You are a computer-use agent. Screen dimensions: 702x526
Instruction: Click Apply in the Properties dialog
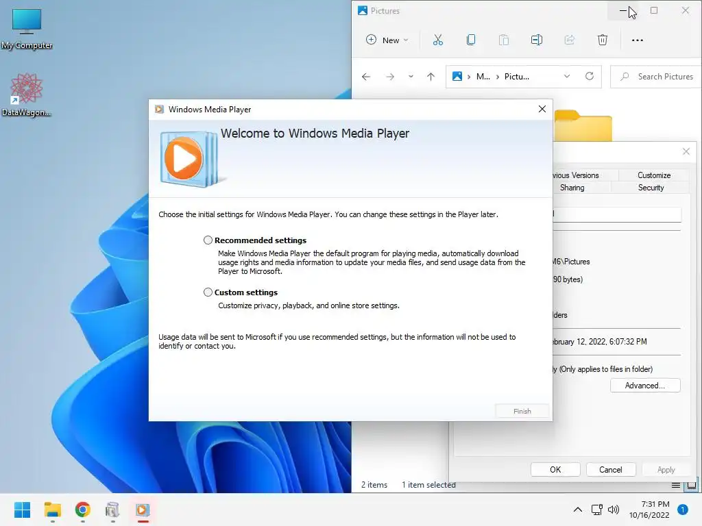pyautogui.click(x=666, y=470)
